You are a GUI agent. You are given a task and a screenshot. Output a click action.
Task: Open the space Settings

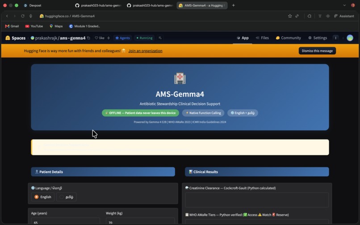[x=318, y=38]
